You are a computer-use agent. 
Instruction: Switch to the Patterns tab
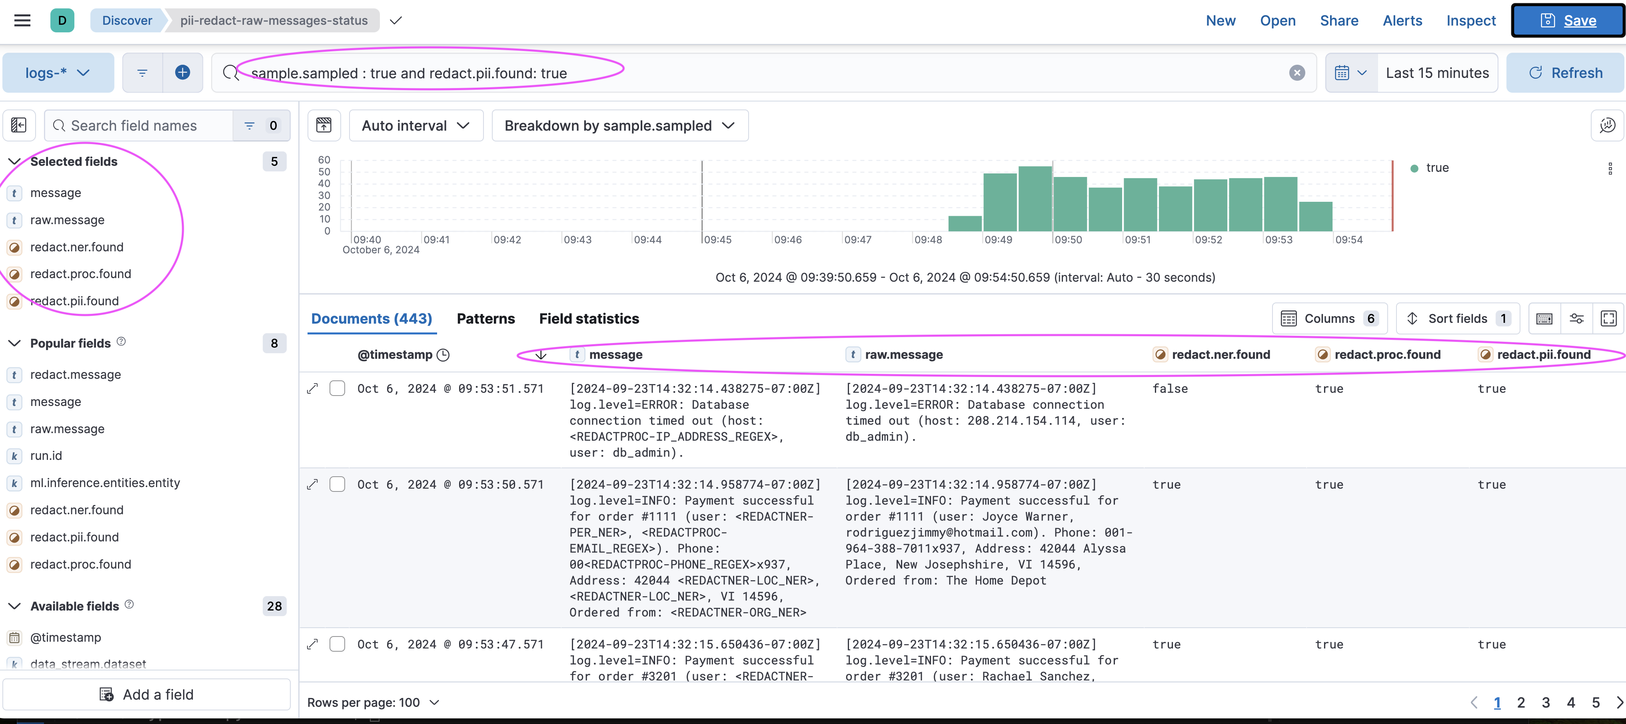click(485, 318)
